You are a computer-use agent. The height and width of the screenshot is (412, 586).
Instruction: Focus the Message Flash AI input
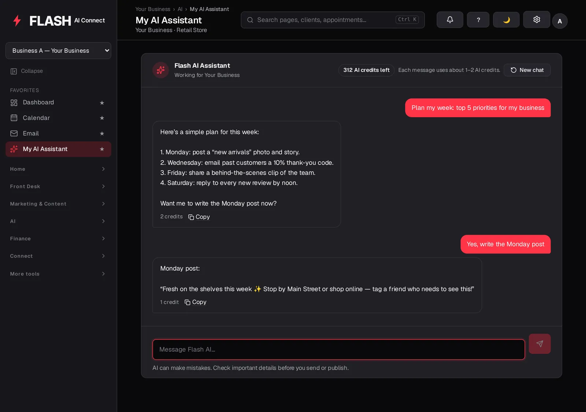click(x=338, y=349)
